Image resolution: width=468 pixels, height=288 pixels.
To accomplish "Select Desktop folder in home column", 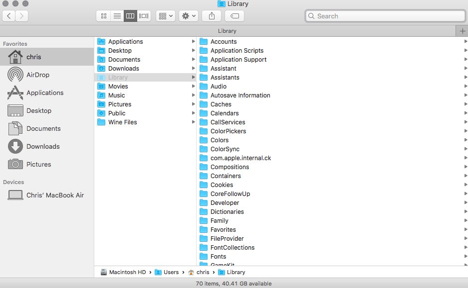I will pyautogui.click(x=146, y=51).
